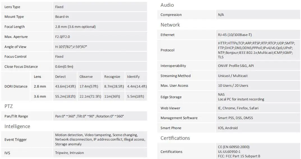Click the IVS Tripwire, Intrusion value

point(70,153)
